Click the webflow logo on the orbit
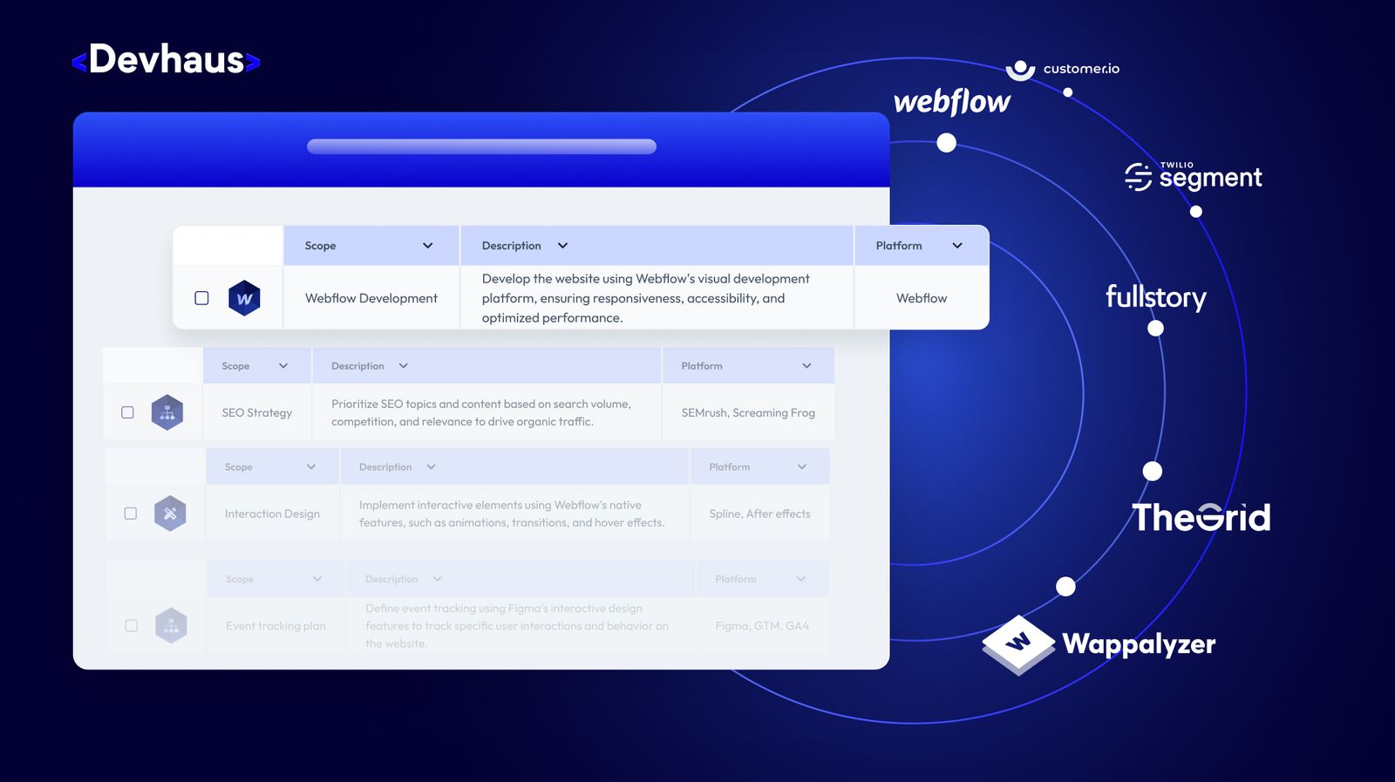Screen dimensions: 1395x782 (x=952, y=101)
